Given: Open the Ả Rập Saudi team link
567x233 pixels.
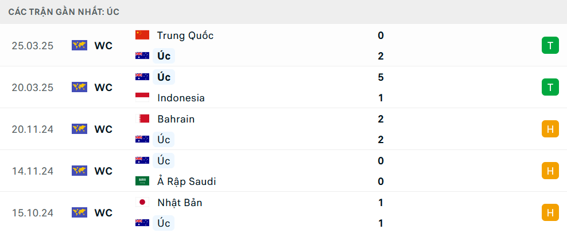Looking at the screenshot, I should pos(187,181).
